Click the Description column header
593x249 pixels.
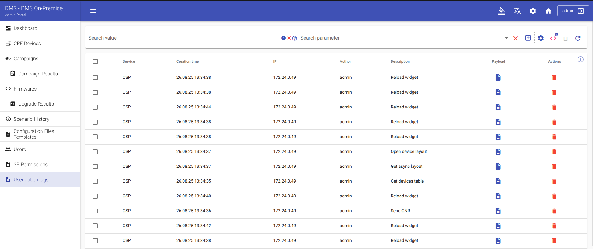point(400,61)
